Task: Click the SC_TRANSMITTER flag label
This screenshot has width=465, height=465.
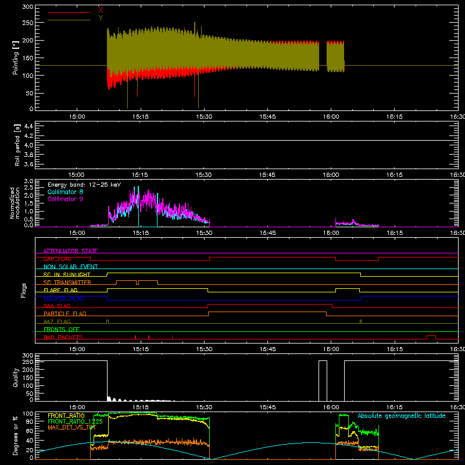Action: (67, 282)
